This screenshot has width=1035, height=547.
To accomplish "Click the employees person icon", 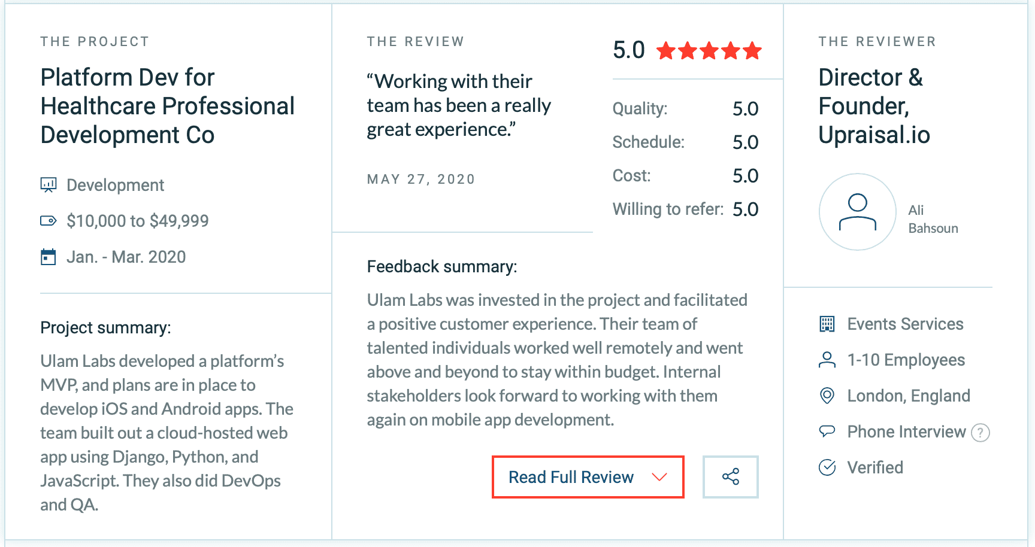I will coord(827,360).
